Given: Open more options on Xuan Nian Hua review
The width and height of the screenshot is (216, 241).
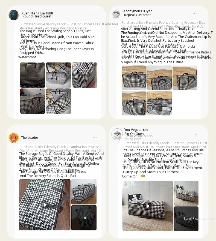Looking at the screenshot, I should (95, 15).
